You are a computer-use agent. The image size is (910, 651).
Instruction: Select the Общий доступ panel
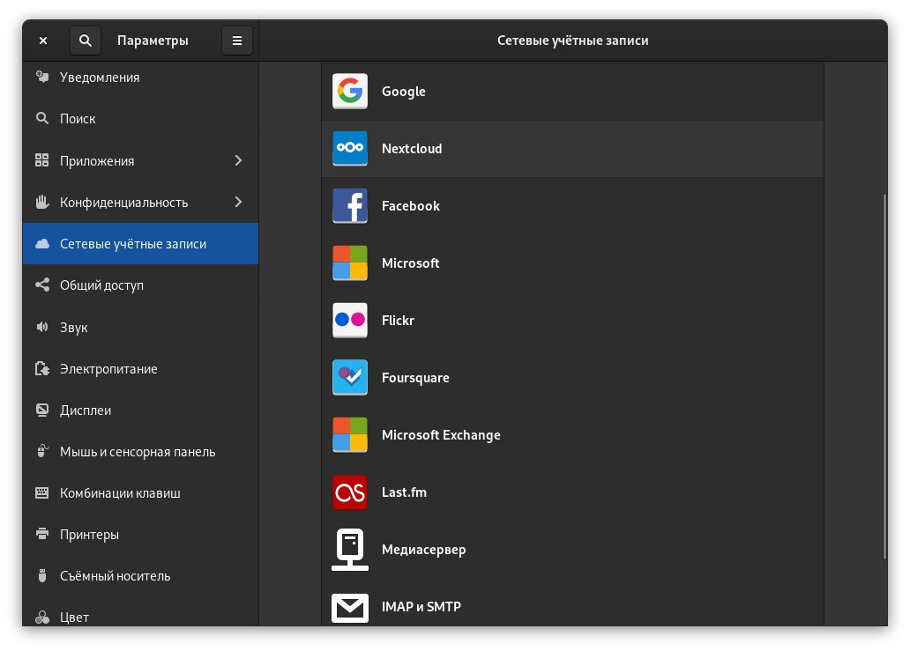[x=140, y=285]
